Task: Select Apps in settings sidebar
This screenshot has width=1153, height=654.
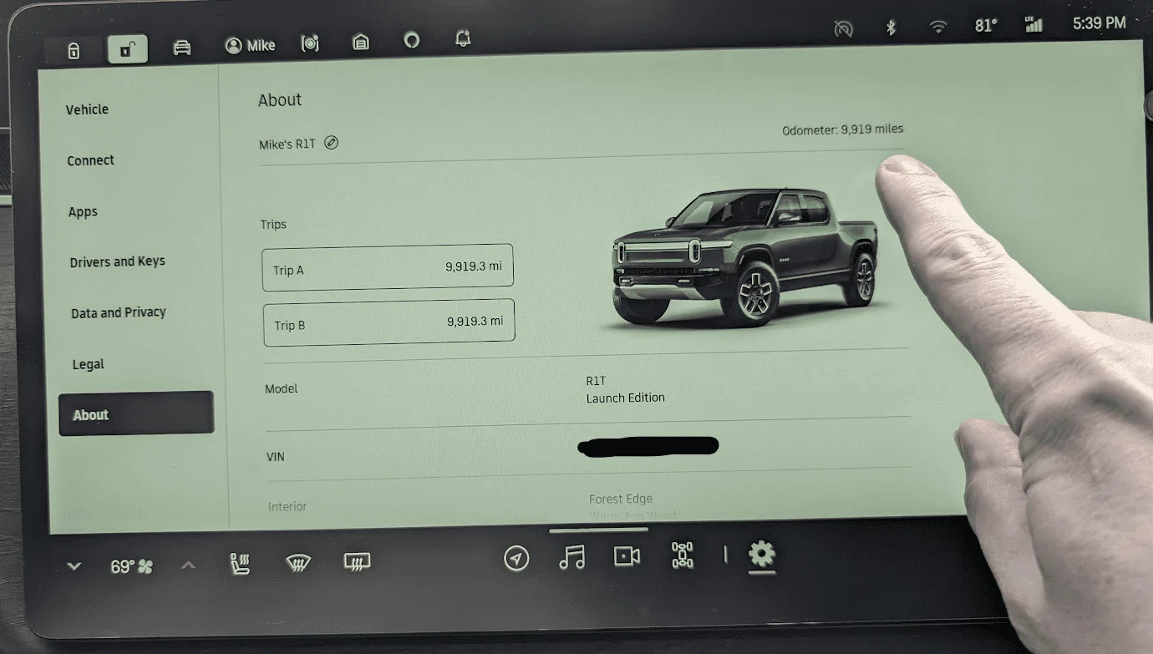Action: (x=83, y=211)
